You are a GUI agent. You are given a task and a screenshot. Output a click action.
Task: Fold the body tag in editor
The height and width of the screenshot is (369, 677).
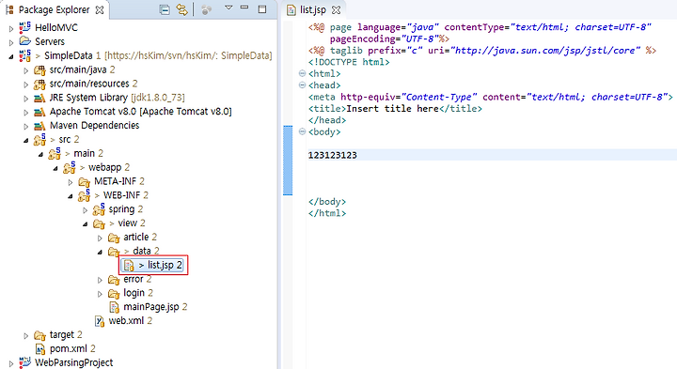click(x=302, y=131)
